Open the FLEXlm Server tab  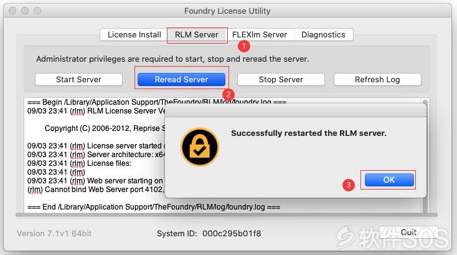(x=260, y=35)
